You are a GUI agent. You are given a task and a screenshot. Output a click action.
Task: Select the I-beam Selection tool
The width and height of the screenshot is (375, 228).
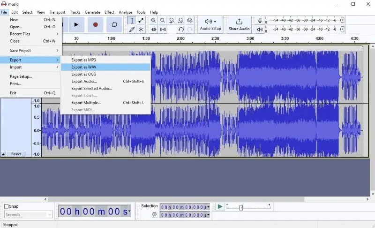tap(132, 20)
